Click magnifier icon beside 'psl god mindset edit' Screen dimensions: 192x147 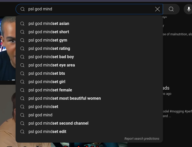(x=22, y=132)
